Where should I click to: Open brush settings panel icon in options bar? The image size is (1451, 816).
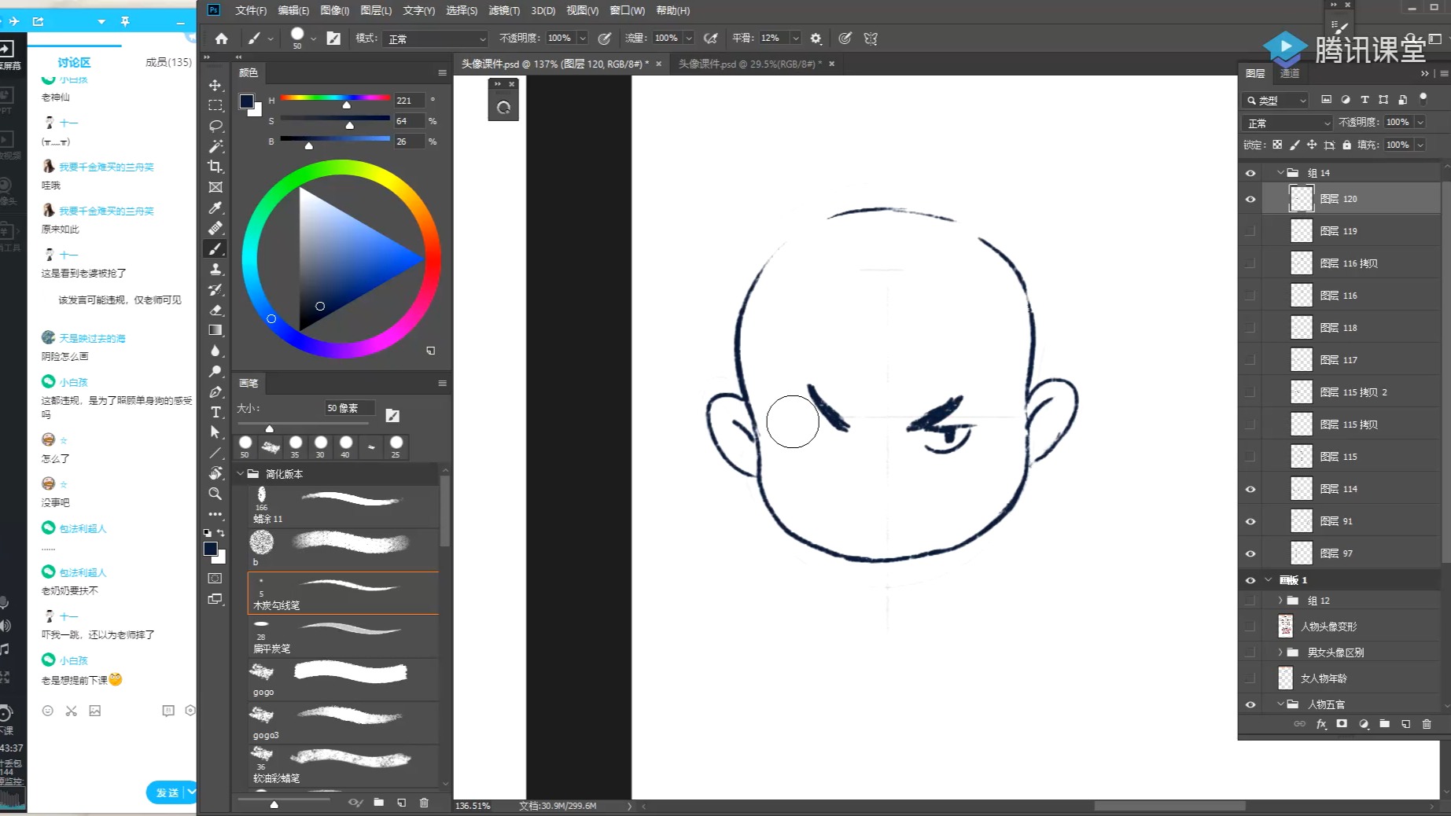pos(333,39)
